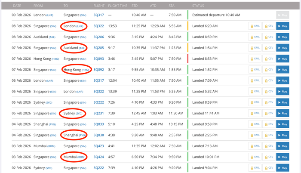Viewport: 301px width, 173px height.
Task: Open AKL airport link in SQ286 row
Action: (x=52, y=37)
